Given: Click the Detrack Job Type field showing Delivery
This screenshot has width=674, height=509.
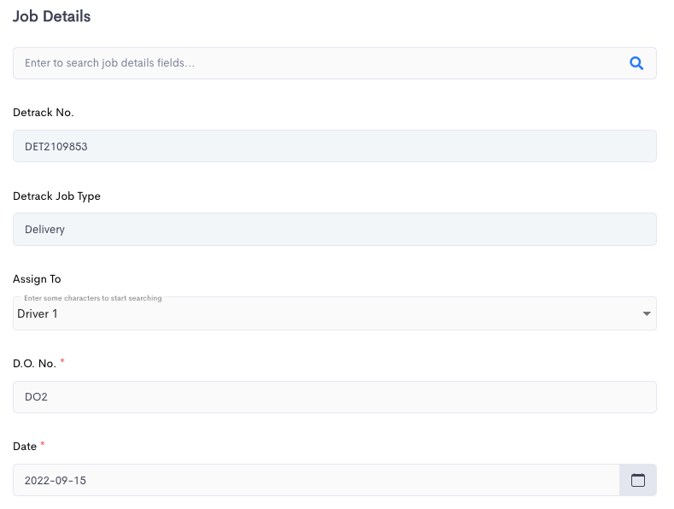Looking at the screenshot, I should pos(334,230).
